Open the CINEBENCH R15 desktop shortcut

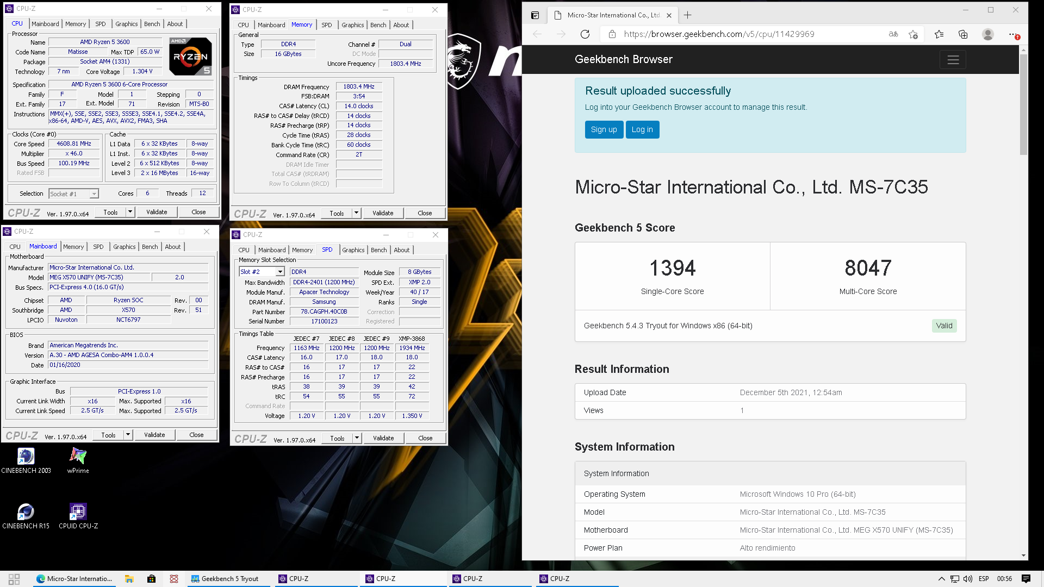coord(26,516)
